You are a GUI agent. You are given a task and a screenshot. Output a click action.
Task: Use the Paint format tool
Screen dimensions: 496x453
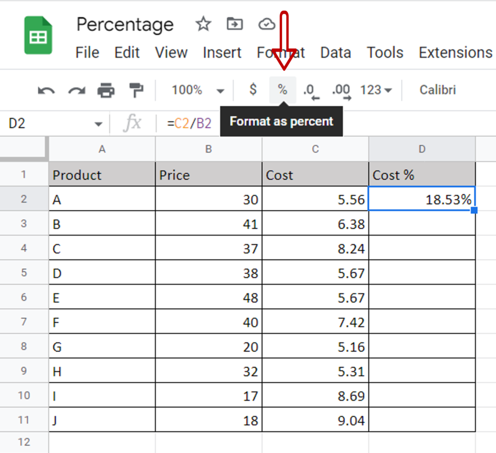point(136,90)
